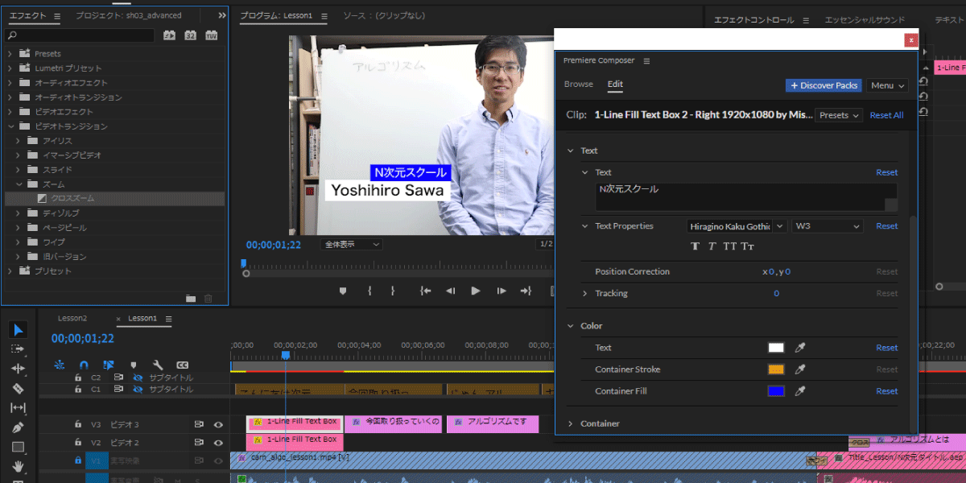The width and height of the screenshot is (966, 483).
Task: Reset the Text Properties row
Action: coord(887,226)
